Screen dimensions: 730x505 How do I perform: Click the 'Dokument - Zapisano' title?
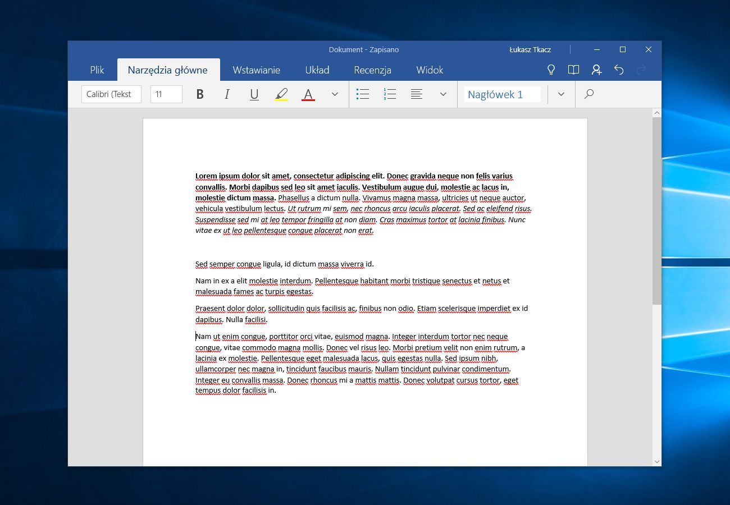[x=364, y=49]
